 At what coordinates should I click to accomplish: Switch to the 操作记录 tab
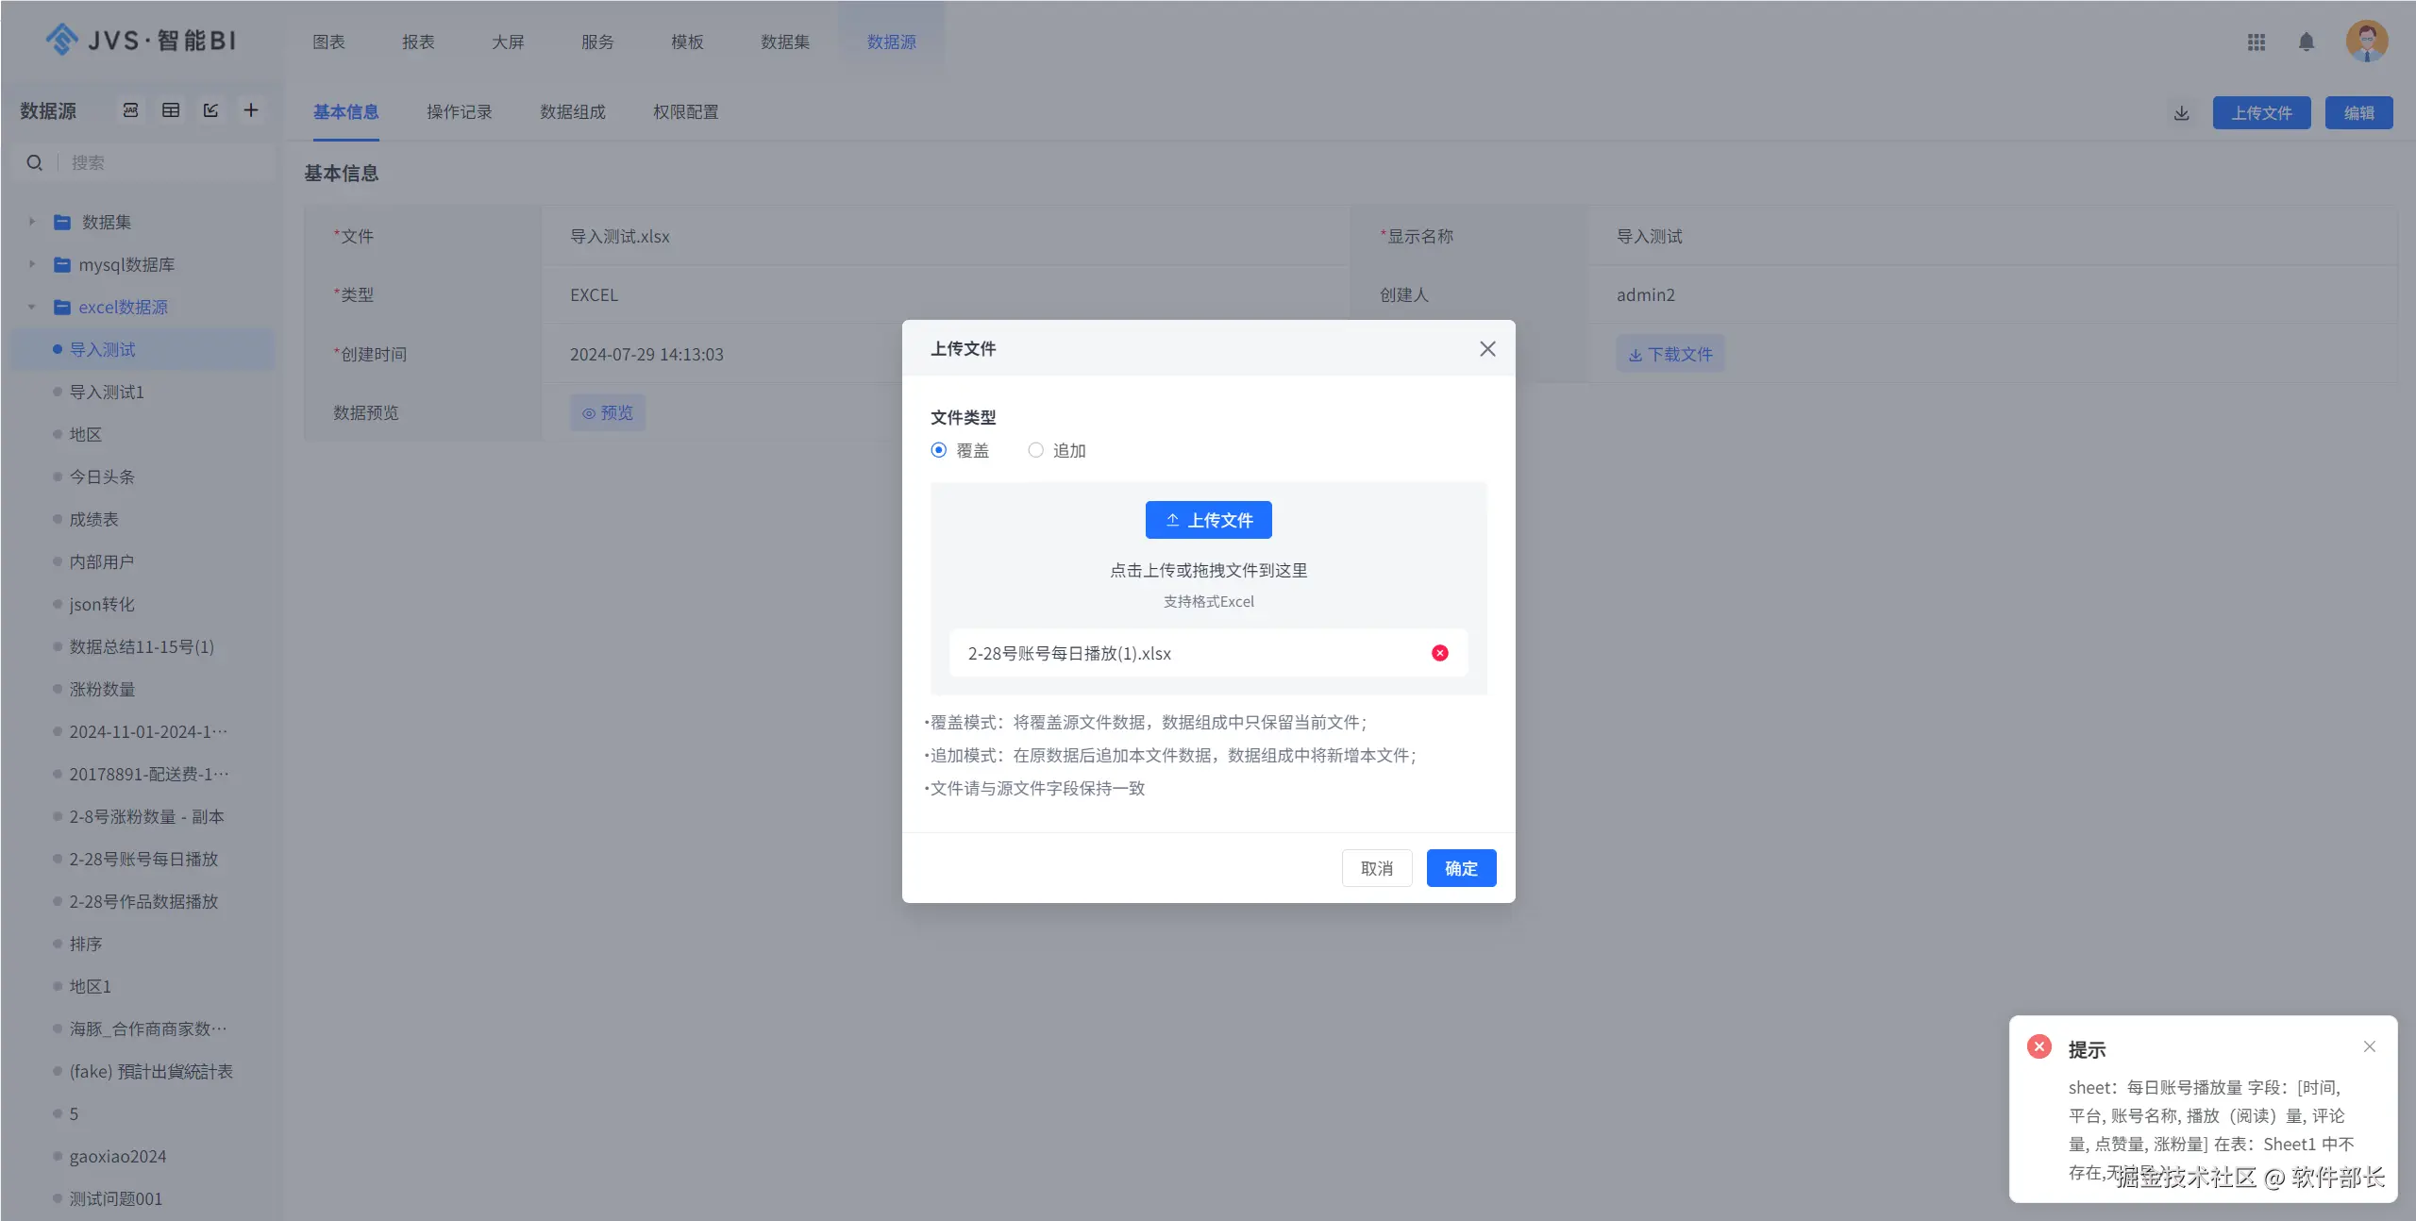(459, 112)
